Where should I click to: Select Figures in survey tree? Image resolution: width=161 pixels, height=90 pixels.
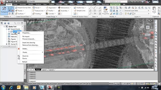[13, 39]
